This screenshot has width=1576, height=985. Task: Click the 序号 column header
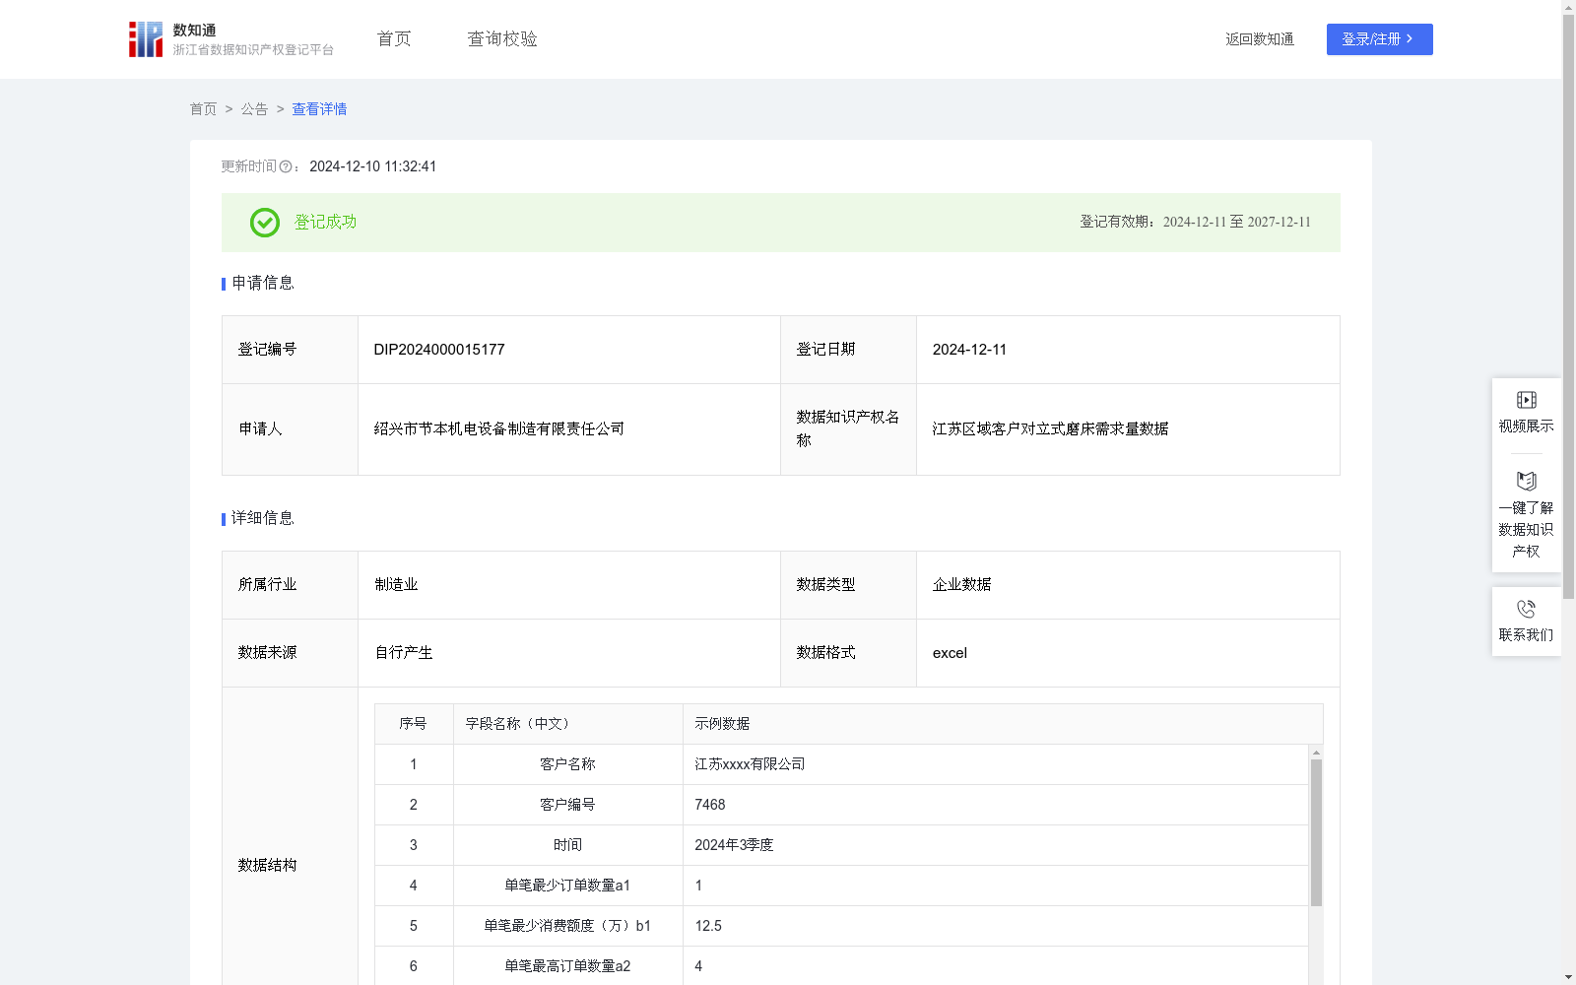pyautogui.click(x=413, y=724)
